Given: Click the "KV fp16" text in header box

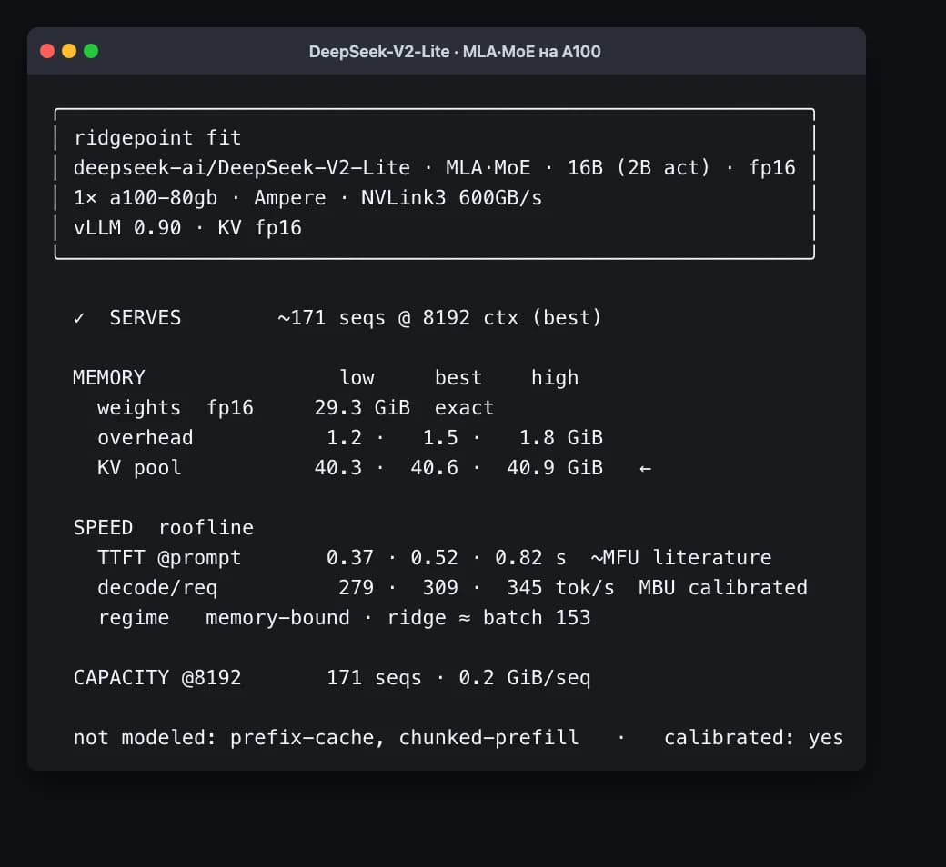Looking at the screenshot, I should (x=259, y=228).
